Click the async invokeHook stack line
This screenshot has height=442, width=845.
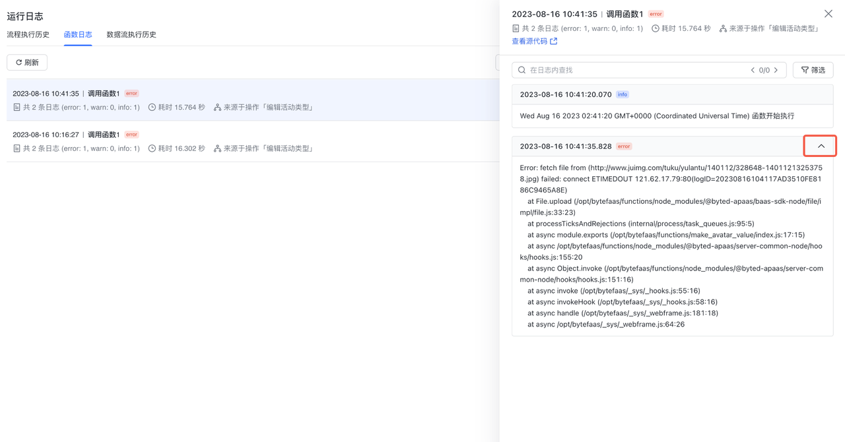[623, 302]
